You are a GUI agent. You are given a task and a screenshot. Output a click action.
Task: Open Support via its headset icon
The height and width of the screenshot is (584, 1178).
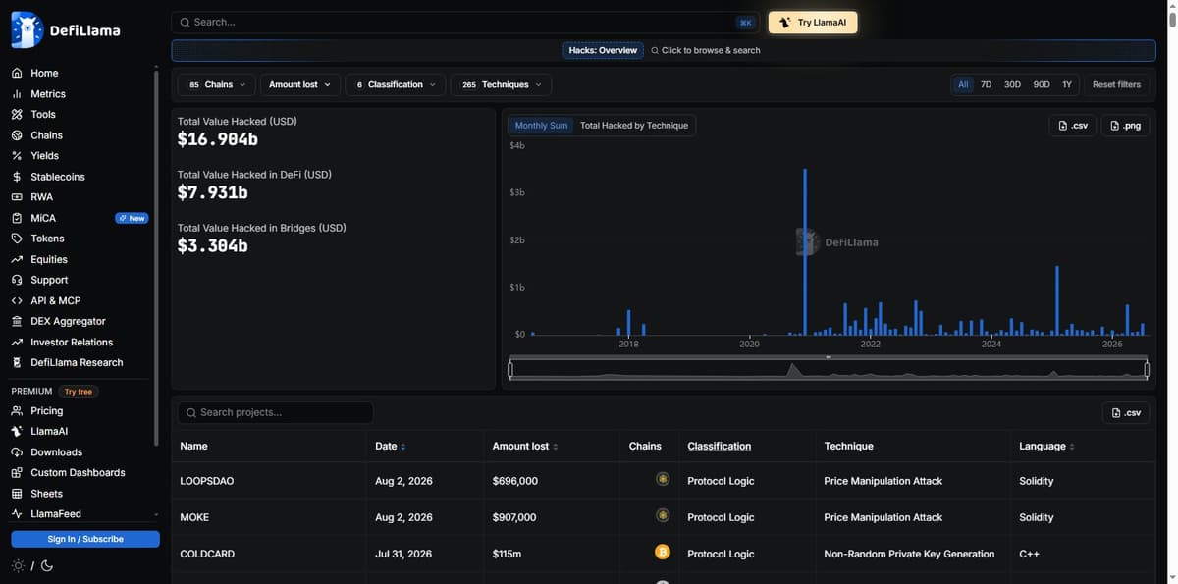[x=17, y=280]
